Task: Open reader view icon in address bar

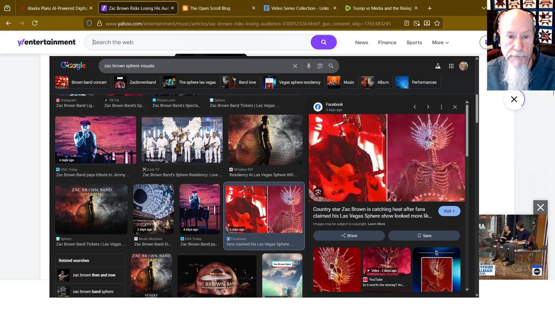Action: 407,23
